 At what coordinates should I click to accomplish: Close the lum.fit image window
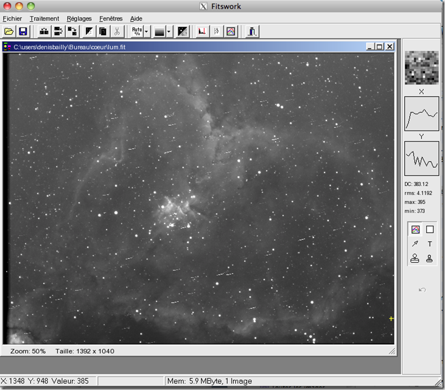(390, 47)
